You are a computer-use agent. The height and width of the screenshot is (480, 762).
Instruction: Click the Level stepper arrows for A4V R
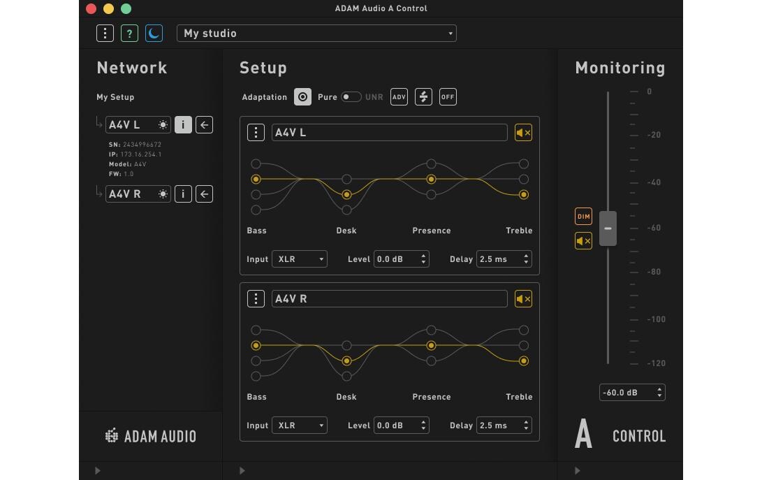click(x=423, y=426)
